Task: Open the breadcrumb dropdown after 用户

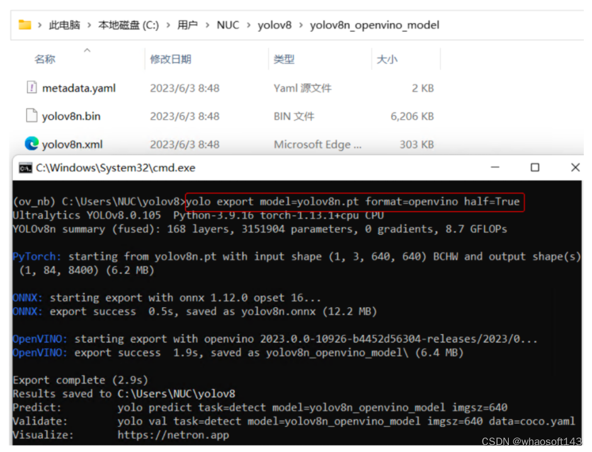Action: coord(207,26)
